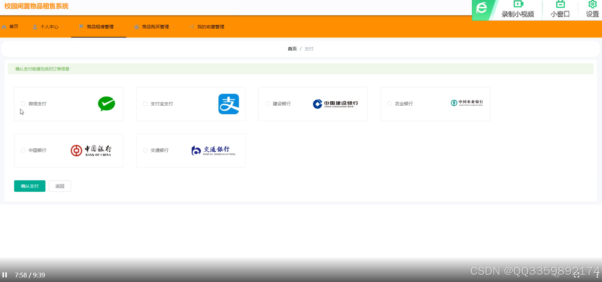Click the paper-plane icon beside 我的收藏管理
This screenshot has width=602, height=282.
click(x=192, y=27)
